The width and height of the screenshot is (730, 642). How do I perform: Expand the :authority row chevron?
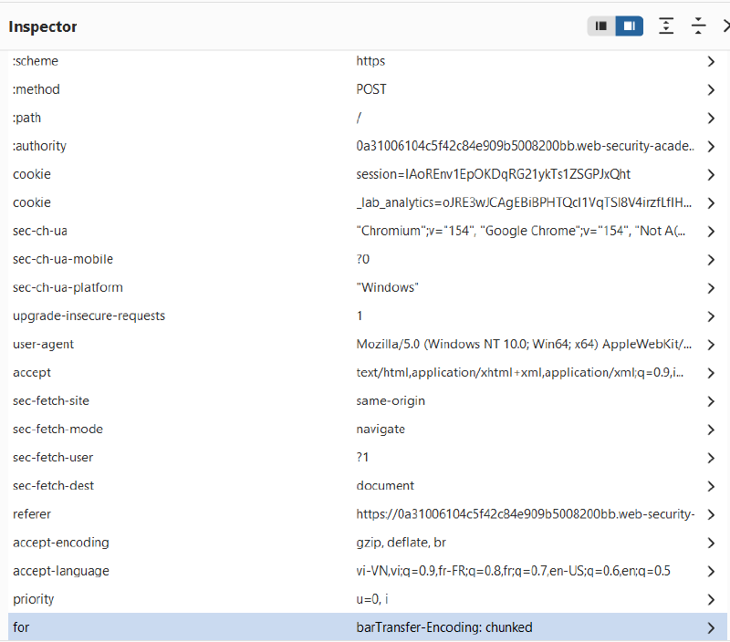(x=711, y=147)
